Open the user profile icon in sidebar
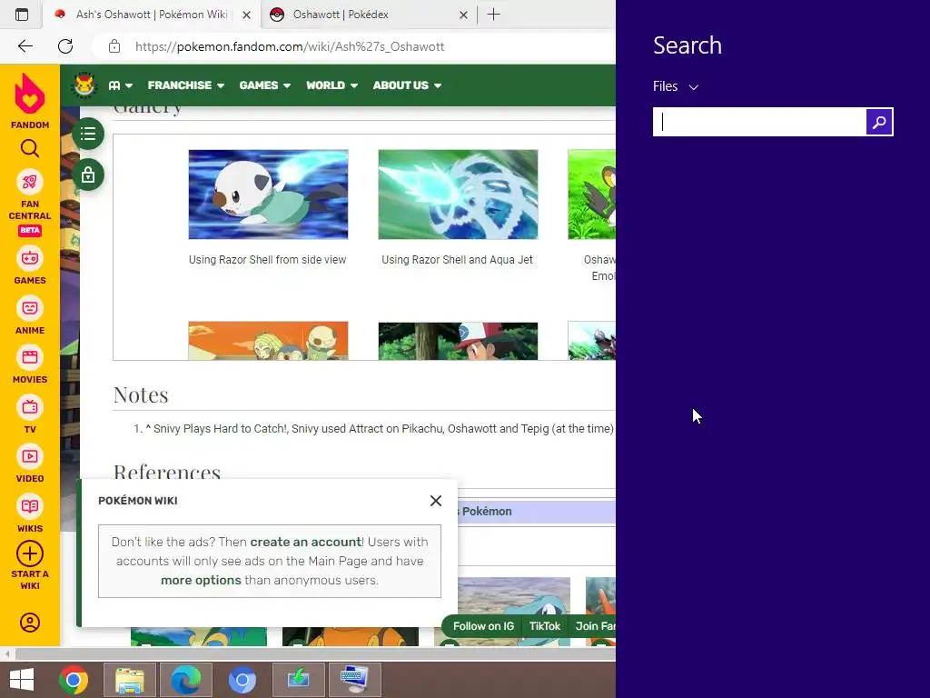This screenshot has height=698, width=930. pos(30,623)
